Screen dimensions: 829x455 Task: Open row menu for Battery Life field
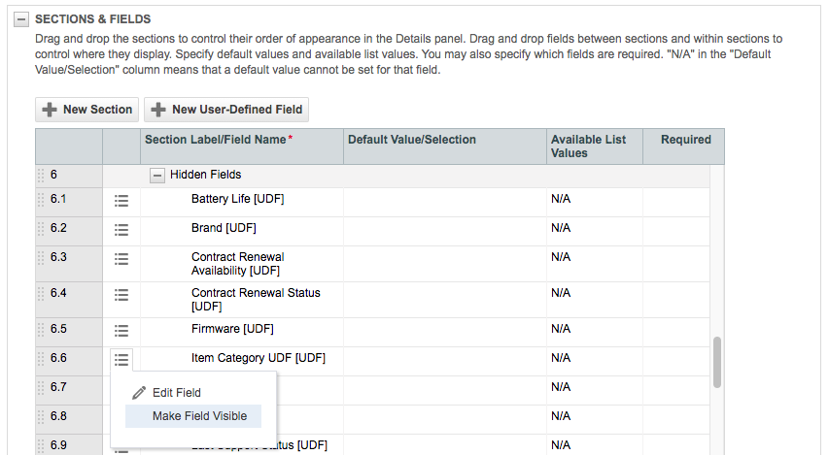point(121,201)
